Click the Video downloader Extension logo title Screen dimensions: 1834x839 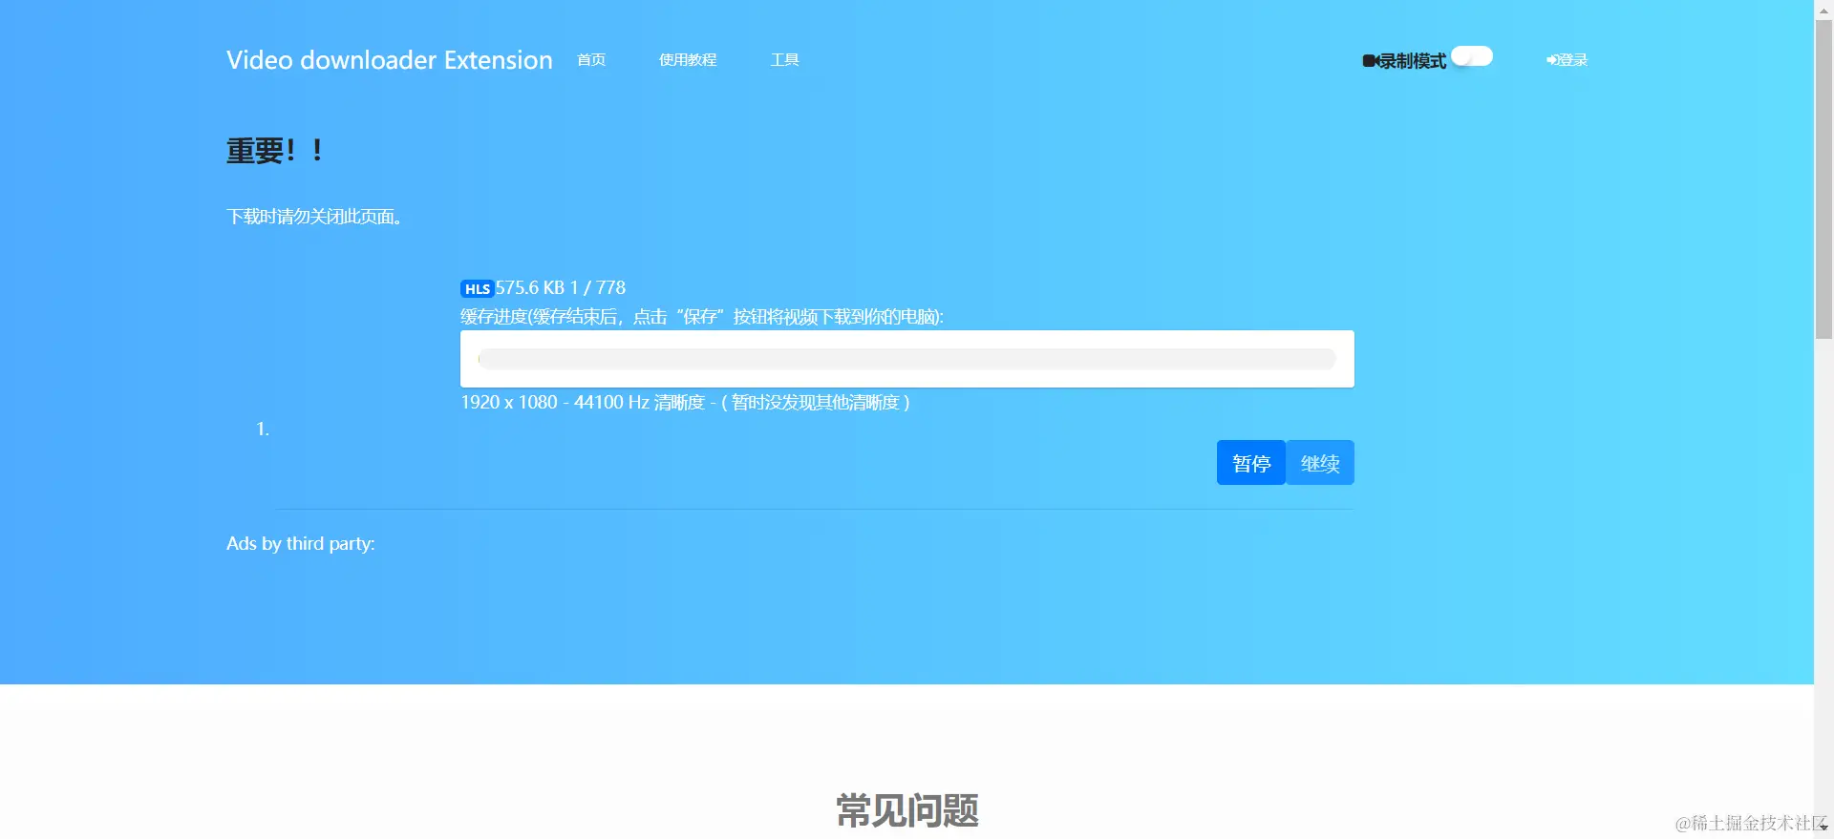389,60
